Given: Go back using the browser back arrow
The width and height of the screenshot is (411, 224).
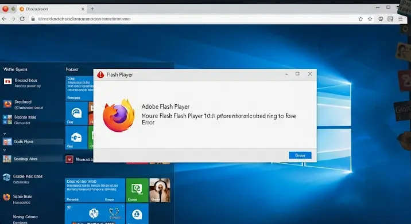Looking at the screenshot, I should [x=4, y=19].
